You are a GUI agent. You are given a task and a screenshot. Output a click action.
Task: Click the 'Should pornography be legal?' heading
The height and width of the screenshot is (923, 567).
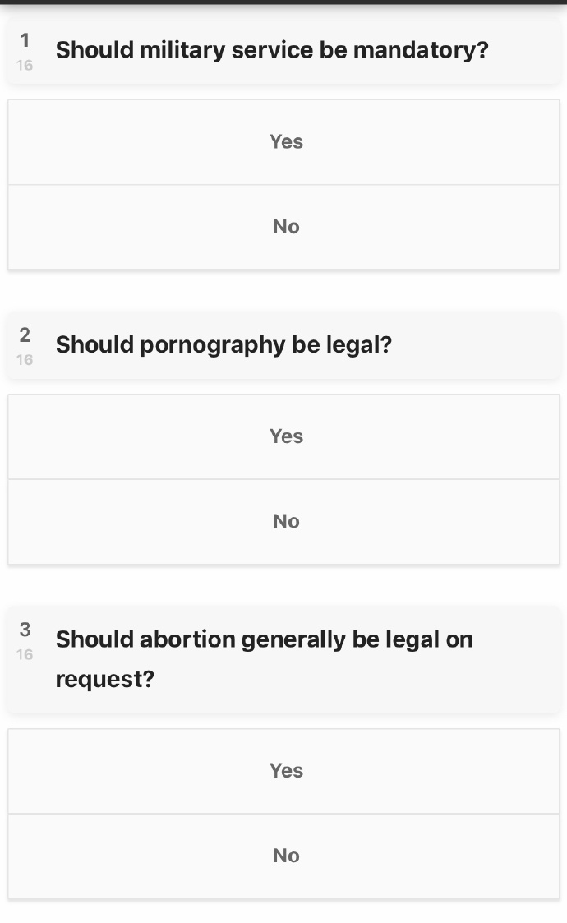pyautogui.click(x=224, y=345)
